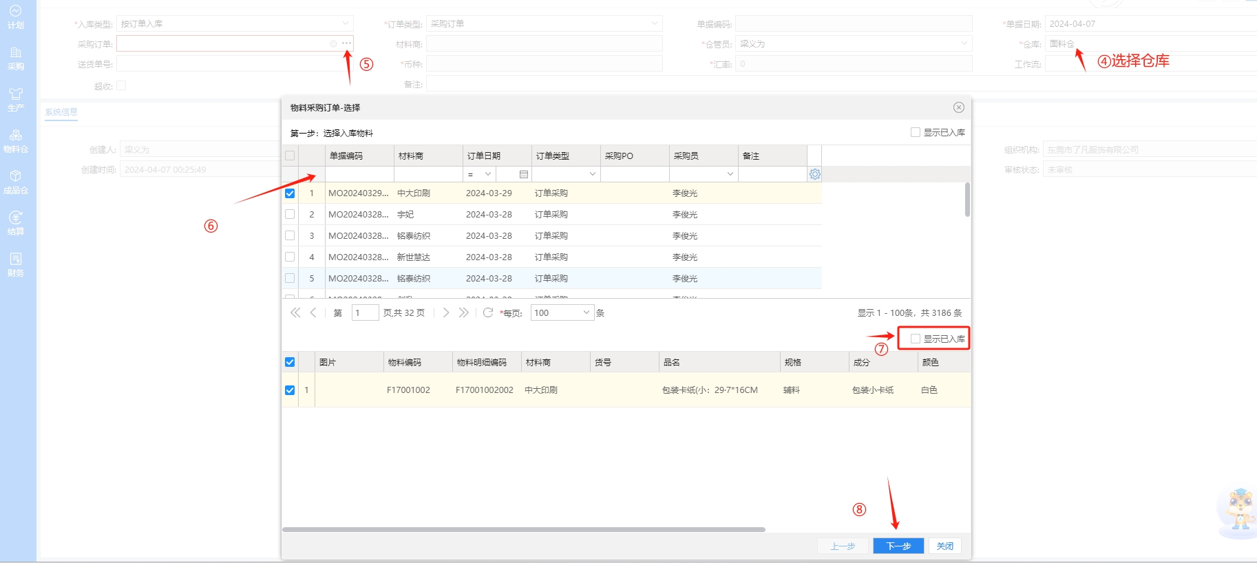The height and width of the screenshot is (563, 1257).
Task: Tick the checkbox for order row 2 宇妃
Action: click(x=290, y=215)
